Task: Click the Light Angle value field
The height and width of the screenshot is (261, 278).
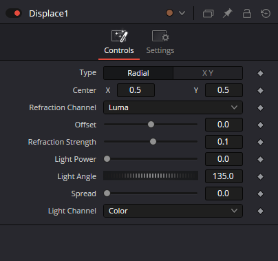Action: click(224, 176)
